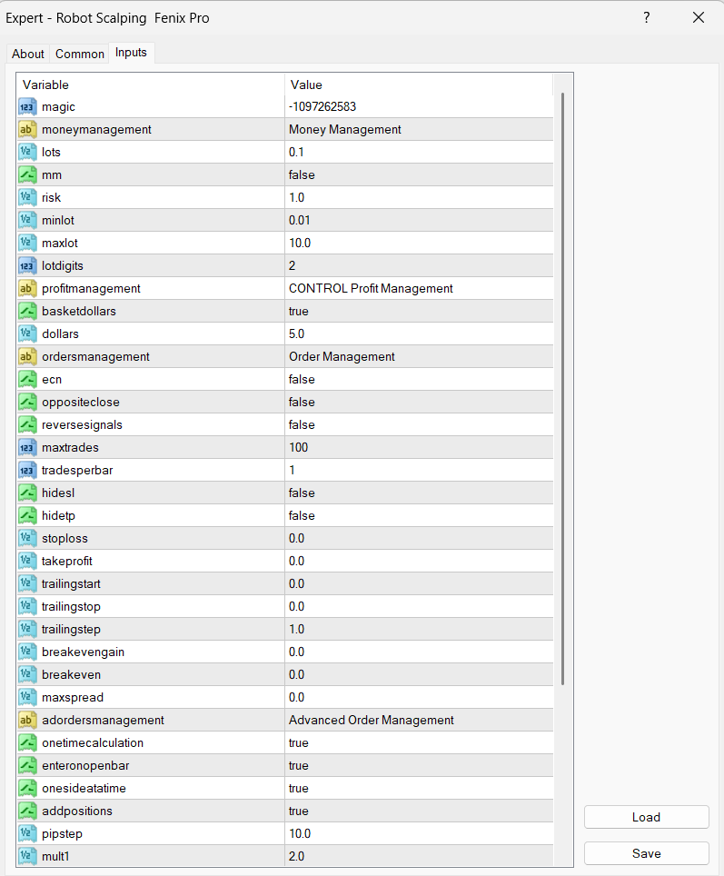This screenshot has height=876, width=724.
Task: Click the integer icon beside lotdigits
Action: [27, 266]
